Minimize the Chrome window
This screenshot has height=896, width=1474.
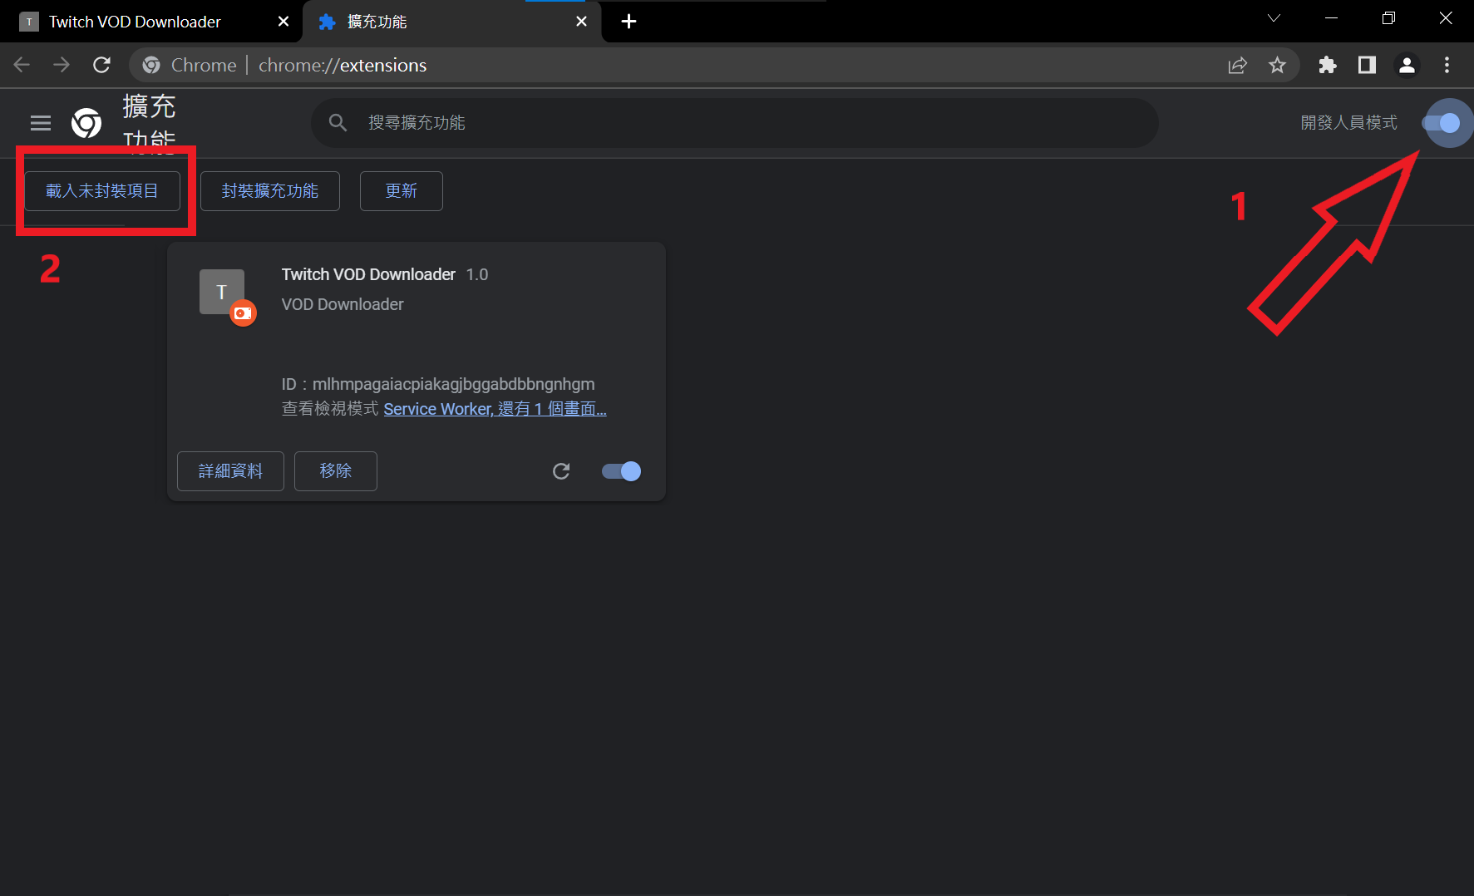click(x=1331, y=18)
